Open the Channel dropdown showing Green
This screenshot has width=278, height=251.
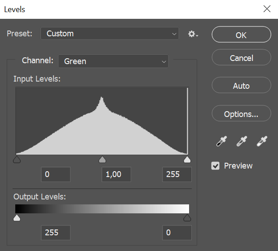click(x=113, y=61)
